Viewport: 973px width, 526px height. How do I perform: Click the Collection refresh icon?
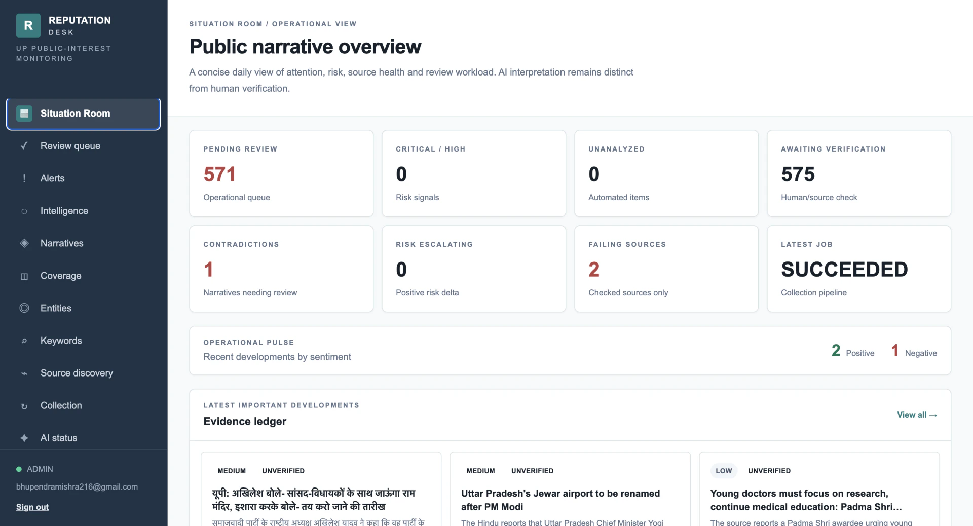(24, 406)
